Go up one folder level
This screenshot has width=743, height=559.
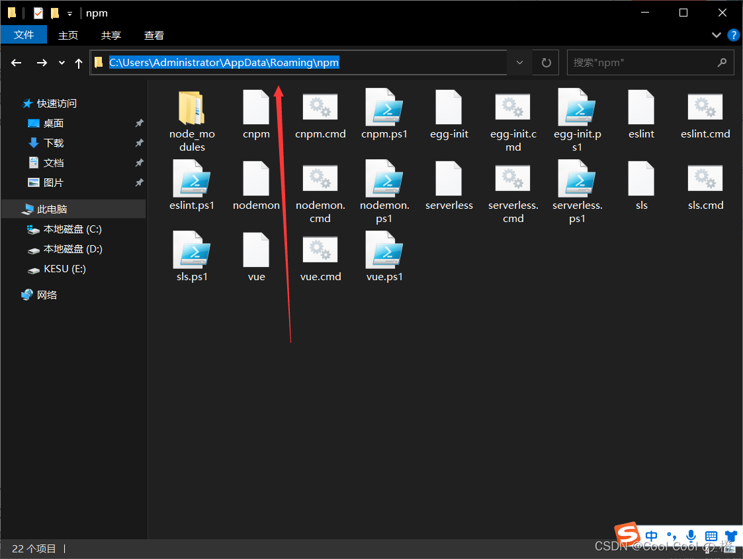79,63
